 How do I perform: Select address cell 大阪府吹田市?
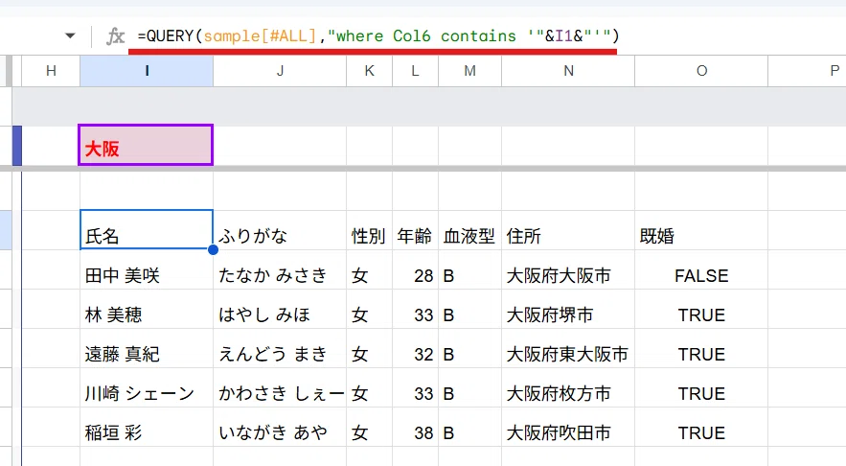[x=568, y=427]
